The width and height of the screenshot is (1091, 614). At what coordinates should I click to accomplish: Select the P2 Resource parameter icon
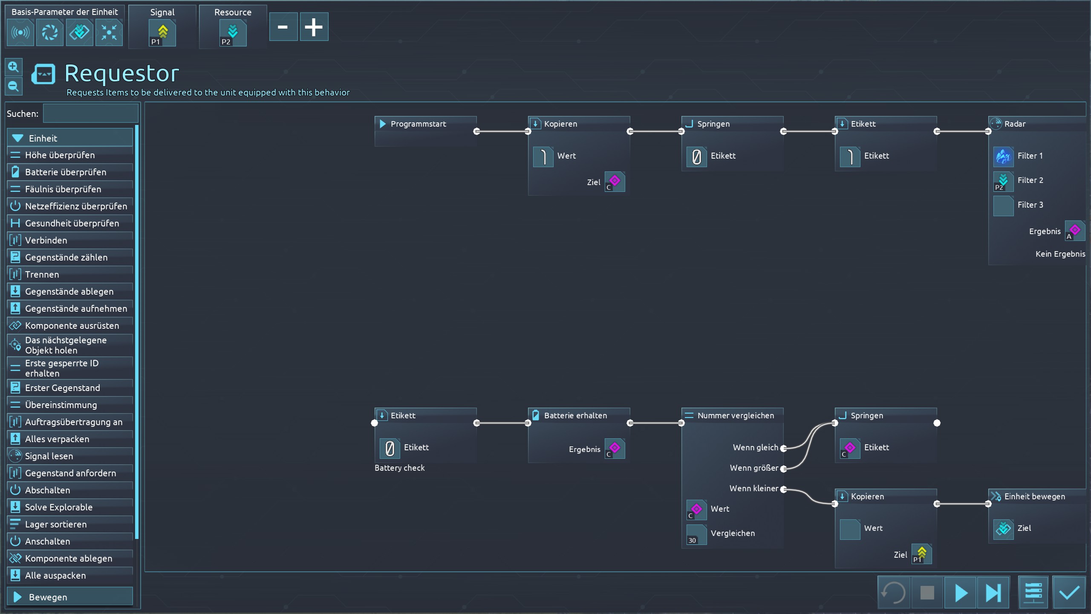[x=233, y=33]
